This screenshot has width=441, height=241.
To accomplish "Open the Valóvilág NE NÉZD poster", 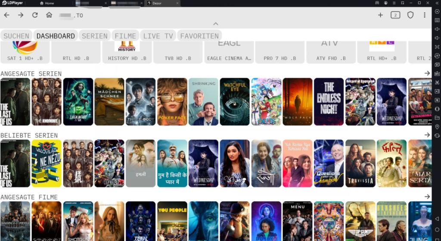I will tap(47, 163).
